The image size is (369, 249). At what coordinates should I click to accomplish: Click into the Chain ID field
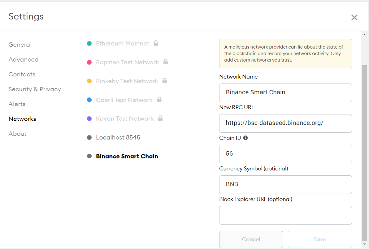285,154
